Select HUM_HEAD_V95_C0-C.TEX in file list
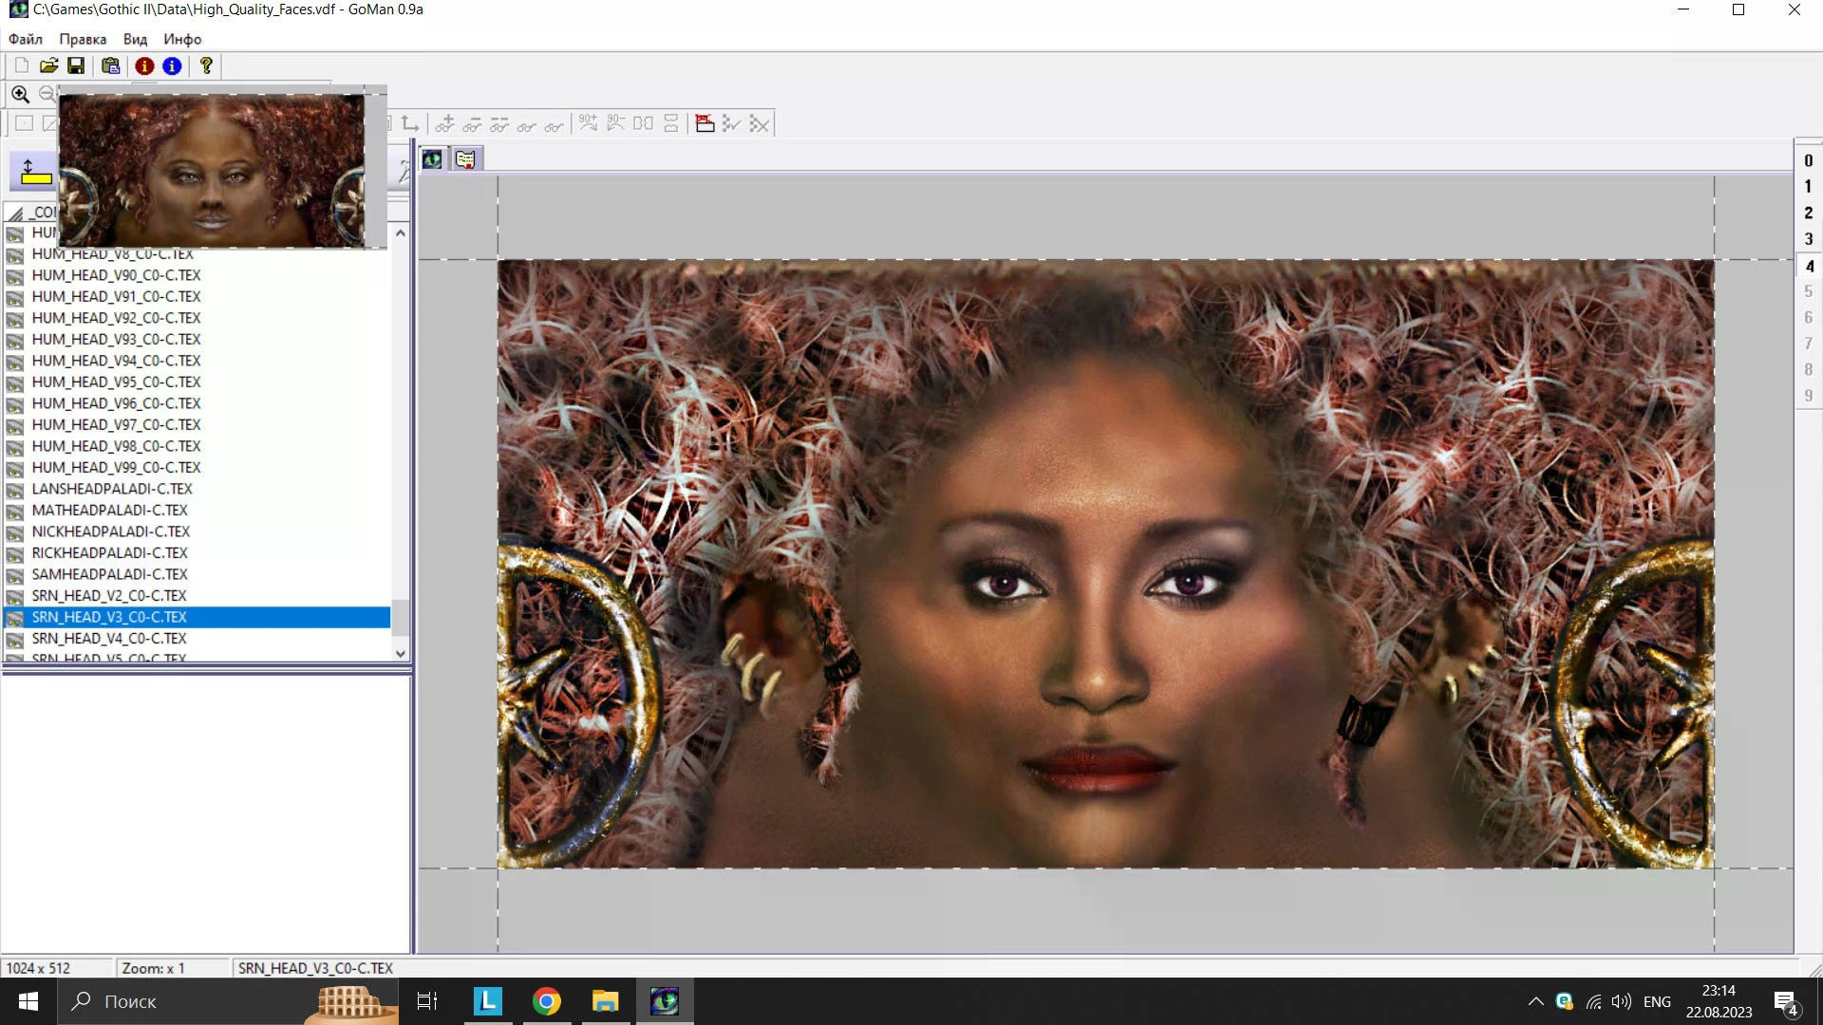The height and width of the screenshot is (1025, 1823). point(116,382)
